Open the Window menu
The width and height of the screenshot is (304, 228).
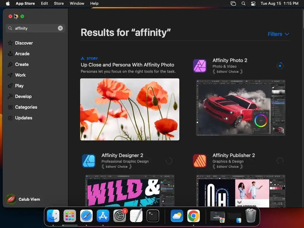(77, 3)
